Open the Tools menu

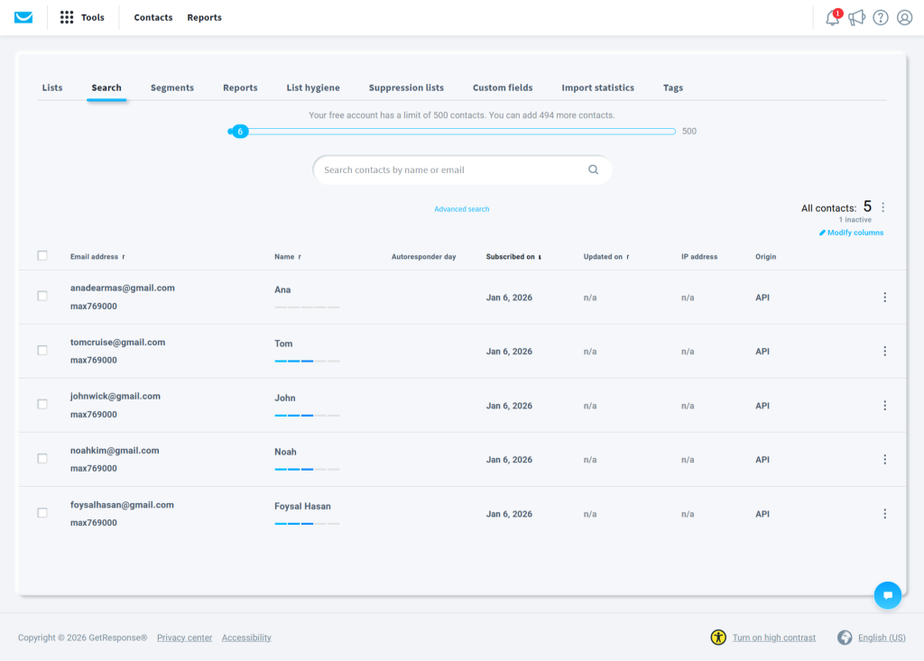click(x=93, y=18)
